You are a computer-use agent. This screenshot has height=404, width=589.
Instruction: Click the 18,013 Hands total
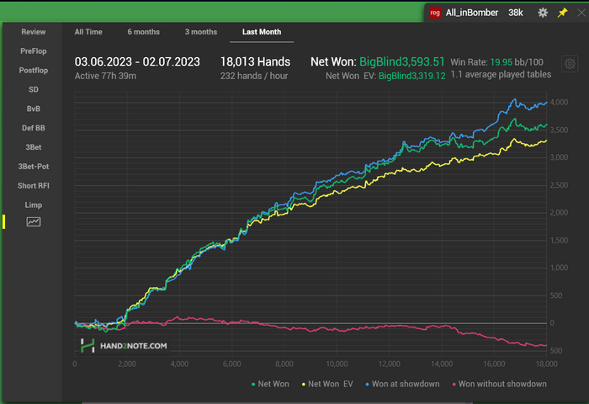[x=255, y=61]
